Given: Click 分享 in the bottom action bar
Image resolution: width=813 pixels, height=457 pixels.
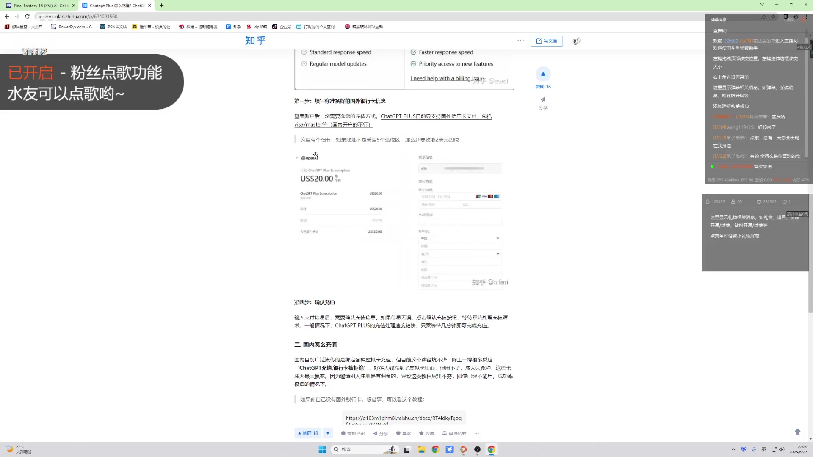Looking at the screenshot, I should pos(380,433).
